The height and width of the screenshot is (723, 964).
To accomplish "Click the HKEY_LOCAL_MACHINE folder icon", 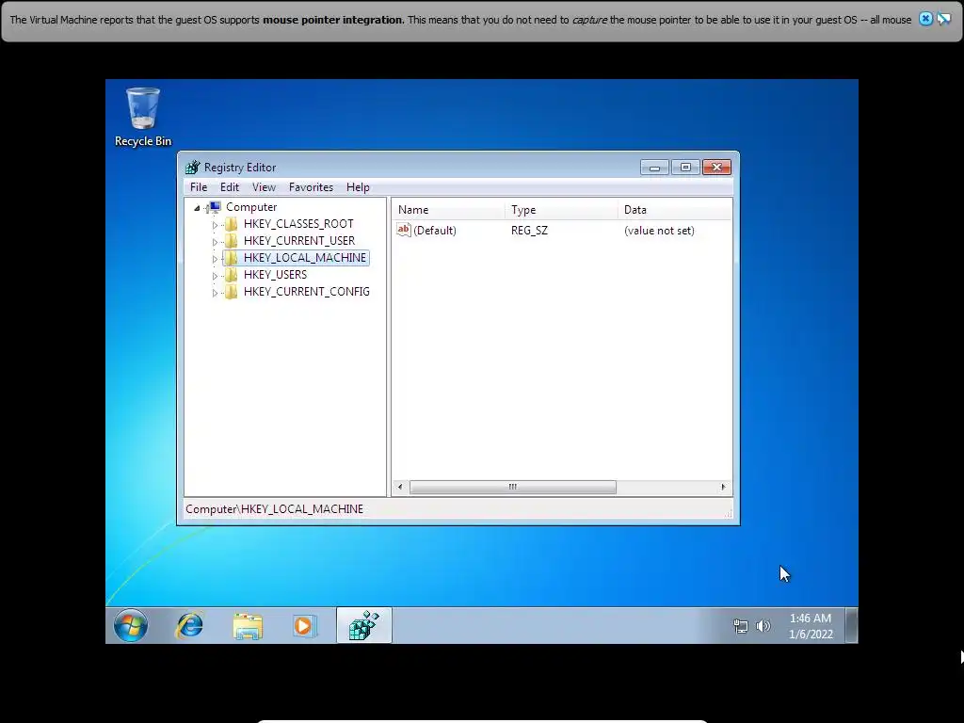I will [232, 258].
